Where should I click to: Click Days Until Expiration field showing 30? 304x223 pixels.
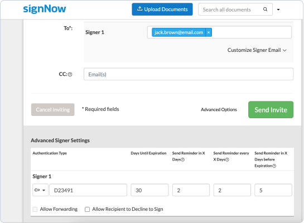click(x=149, y=190)
